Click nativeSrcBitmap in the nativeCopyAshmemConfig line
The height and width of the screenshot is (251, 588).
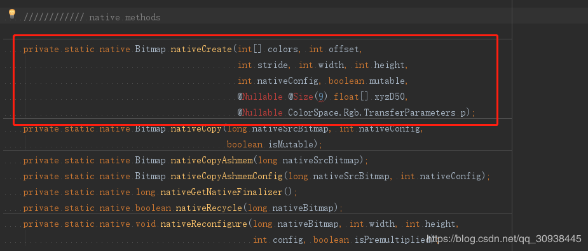351,176
